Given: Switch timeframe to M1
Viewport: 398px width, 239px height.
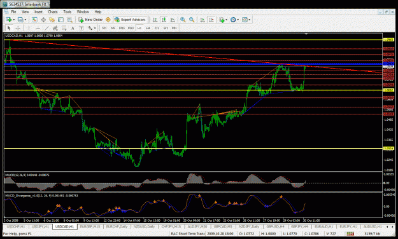Looking at the screenshot, I should 104,28.
